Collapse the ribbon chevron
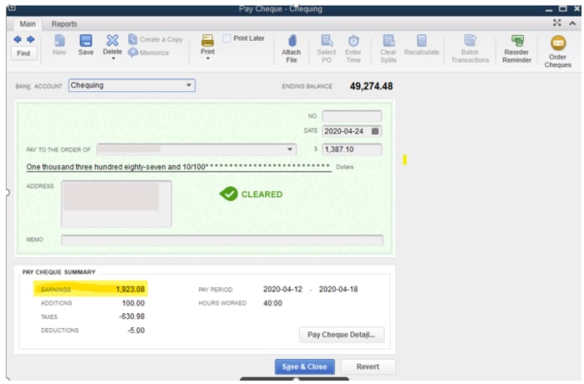 coord(572,23)
